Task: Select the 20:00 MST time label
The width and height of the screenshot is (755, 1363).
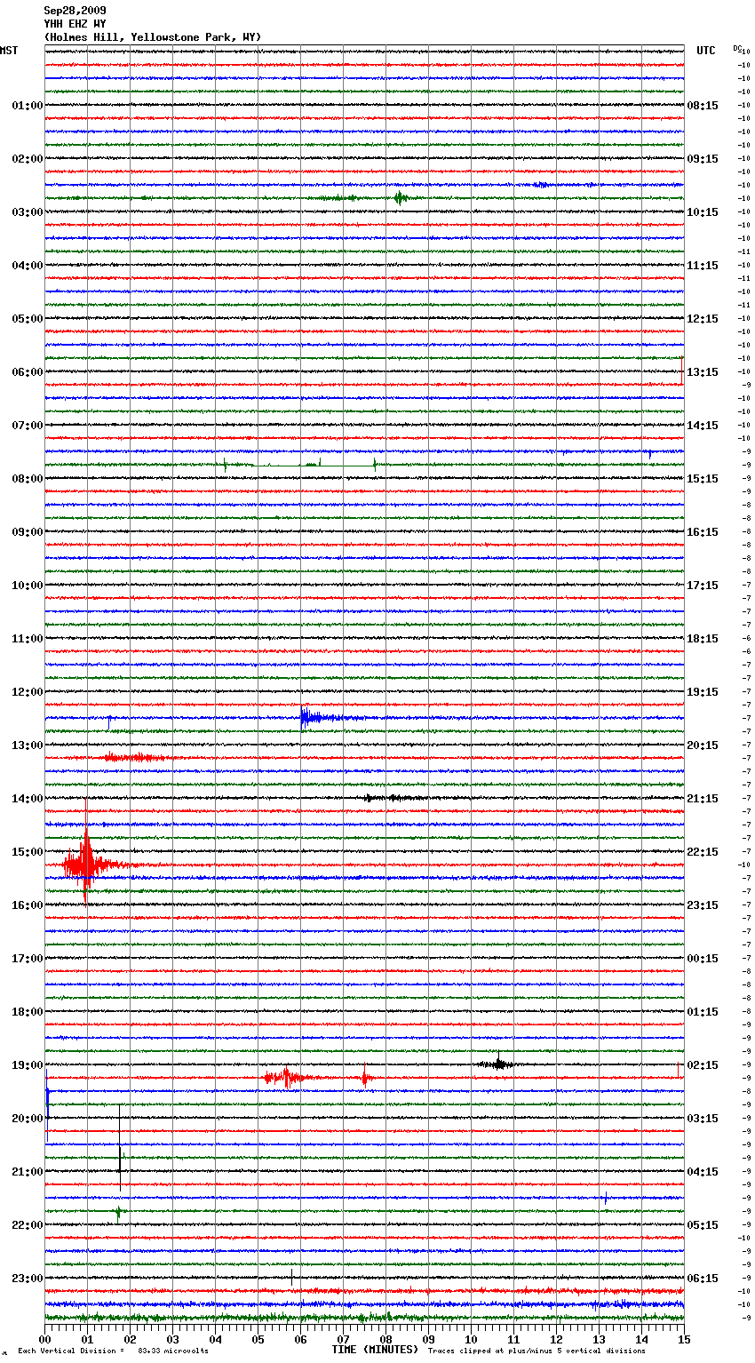Action: (28, 1119)
